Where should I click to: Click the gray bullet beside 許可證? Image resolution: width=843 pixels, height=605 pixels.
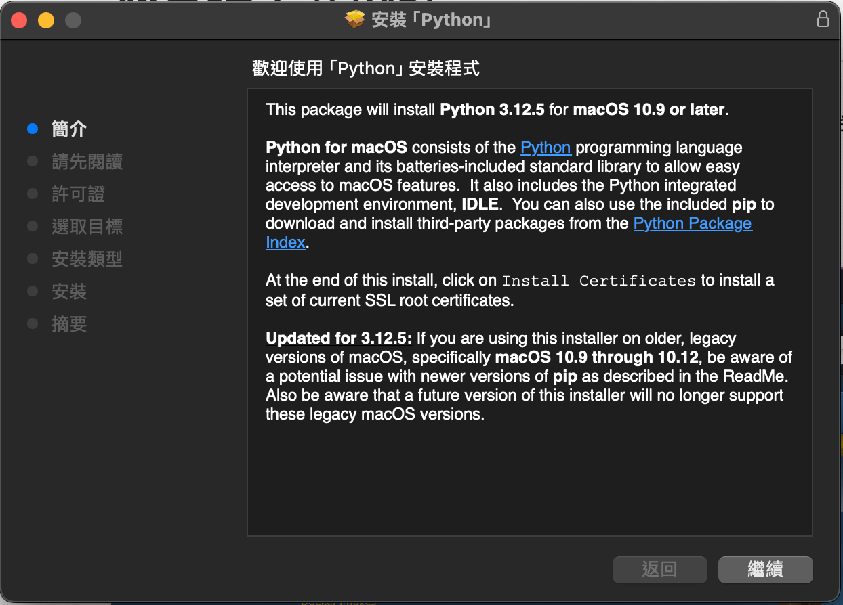coord(32,194)
